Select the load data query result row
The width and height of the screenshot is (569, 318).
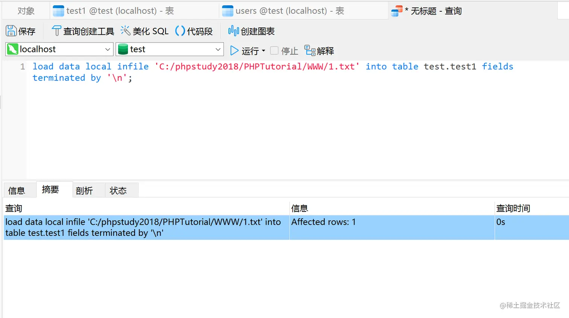click(x=286, y=227)
